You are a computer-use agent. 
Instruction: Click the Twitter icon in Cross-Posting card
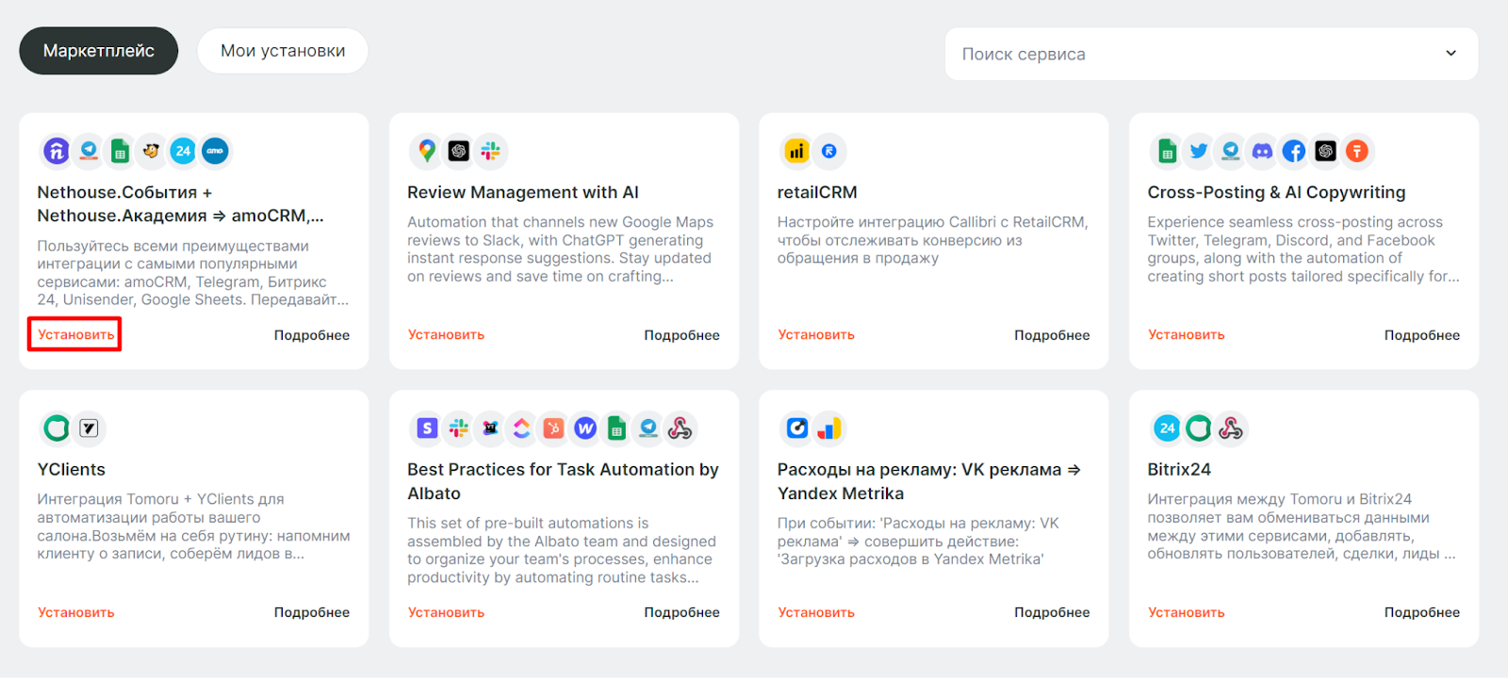coord(1199,151)
